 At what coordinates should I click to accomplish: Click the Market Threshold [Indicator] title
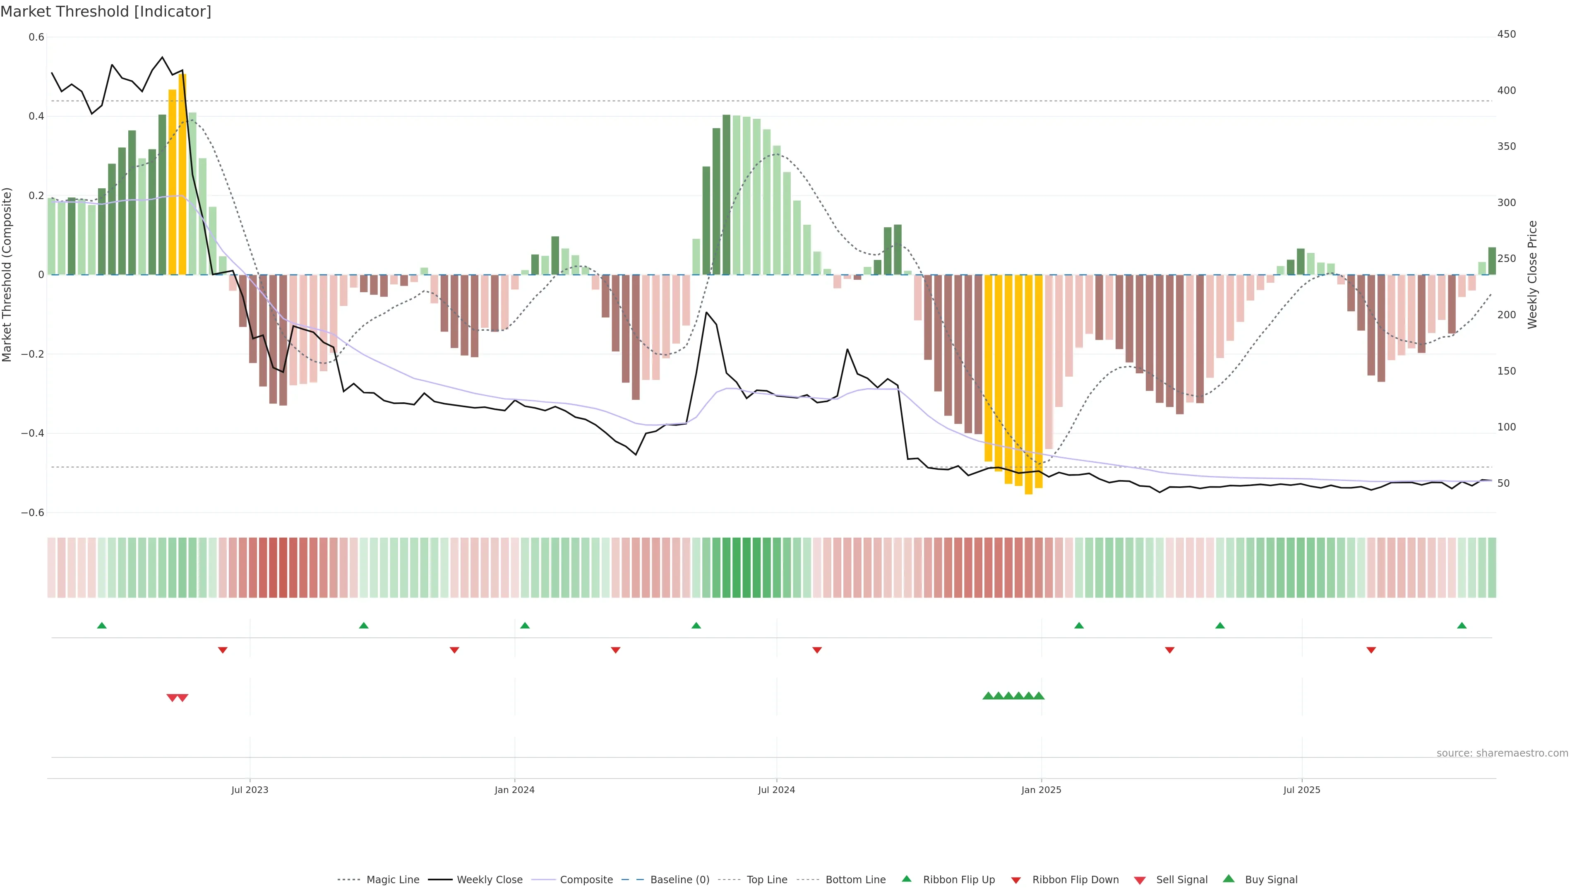point(106,12)
